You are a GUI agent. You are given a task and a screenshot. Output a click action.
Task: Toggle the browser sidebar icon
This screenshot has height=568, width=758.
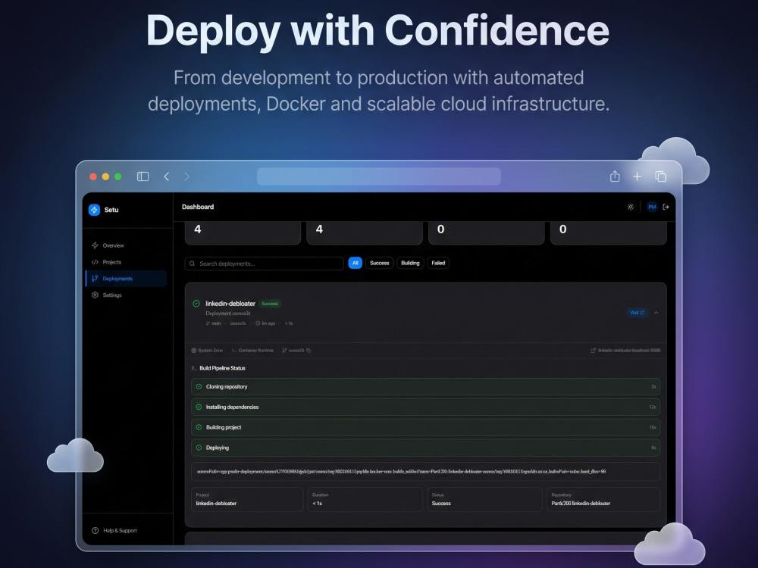[x=143, y=176]
